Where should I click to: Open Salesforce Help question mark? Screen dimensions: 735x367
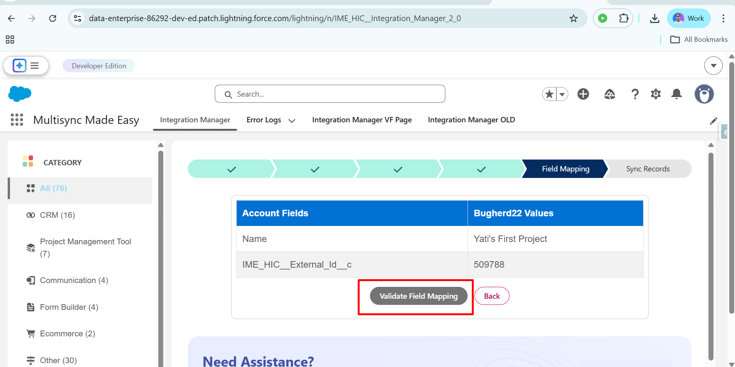635,94
